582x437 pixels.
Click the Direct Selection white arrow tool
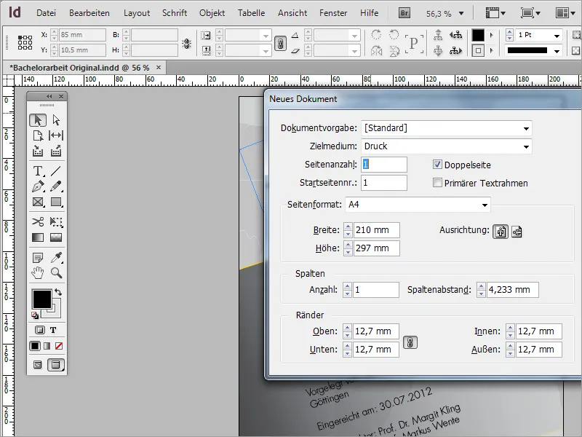tap(56, 120)
